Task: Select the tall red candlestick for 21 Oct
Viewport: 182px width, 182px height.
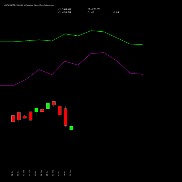Action: click(66, 117)
